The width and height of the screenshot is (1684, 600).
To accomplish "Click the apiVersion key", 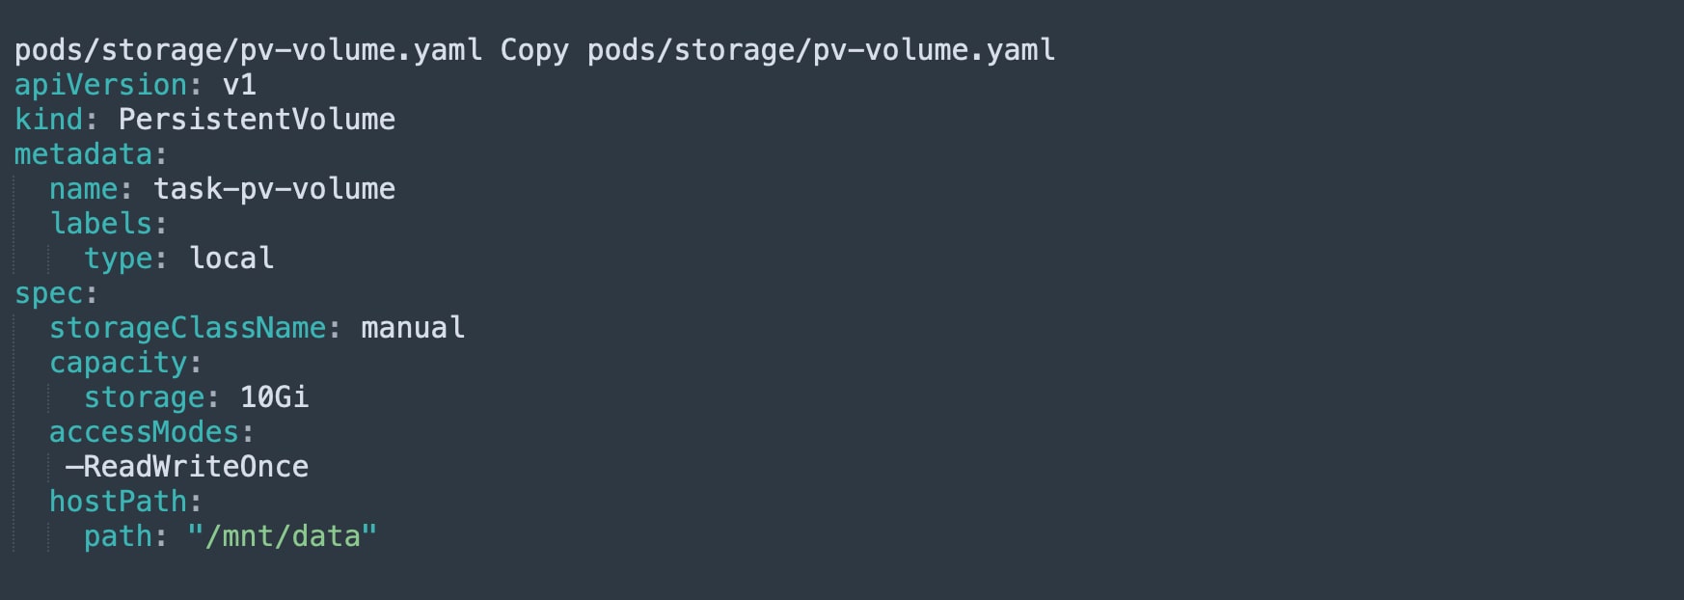I will click(x=100, y=85).
